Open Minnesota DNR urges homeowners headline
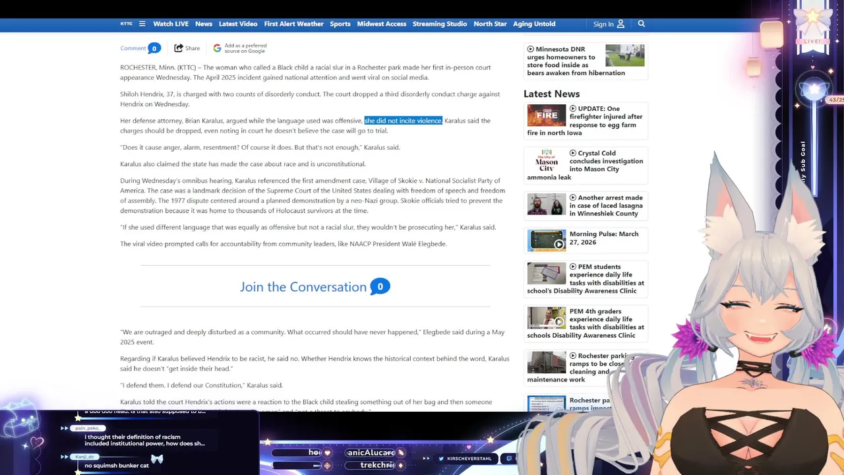The image size is (844, 475). pos(576,61)
